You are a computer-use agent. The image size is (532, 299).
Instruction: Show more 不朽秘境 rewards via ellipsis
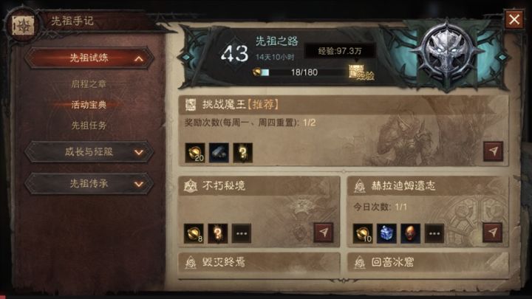point(241,233)
